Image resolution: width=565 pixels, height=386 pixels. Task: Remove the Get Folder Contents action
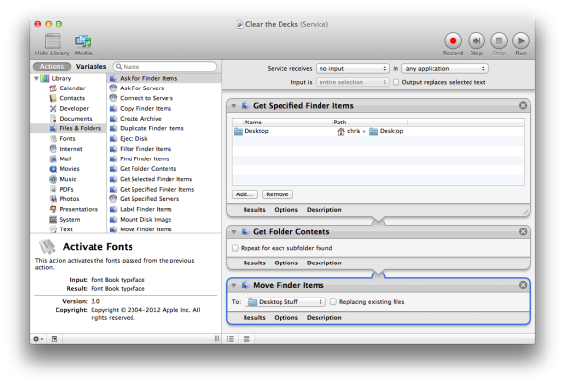(x=523, y=231)
